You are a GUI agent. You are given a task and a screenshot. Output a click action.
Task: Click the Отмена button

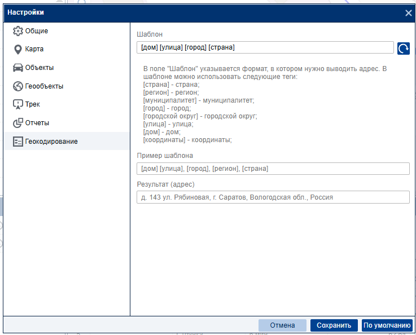(282, 325)
